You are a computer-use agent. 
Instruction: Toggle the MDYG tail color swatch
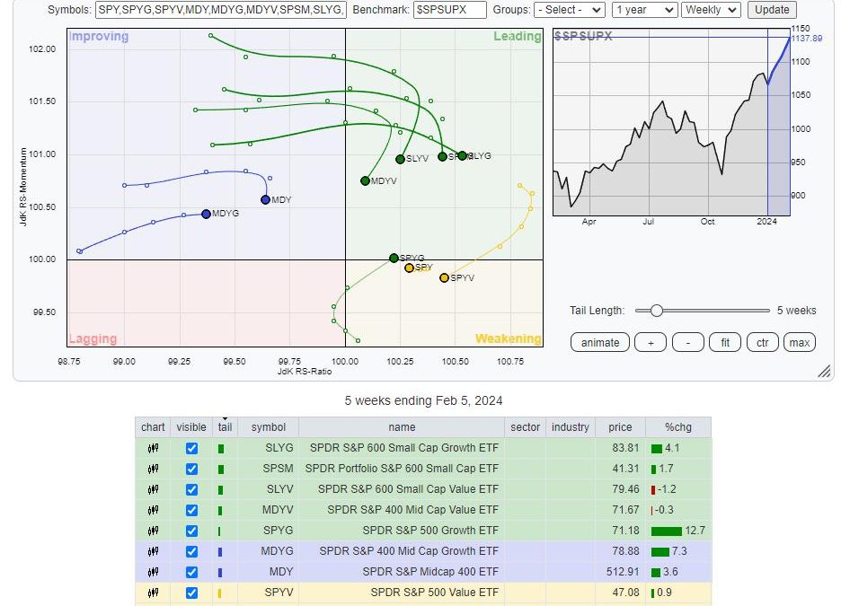pos(220,552)
